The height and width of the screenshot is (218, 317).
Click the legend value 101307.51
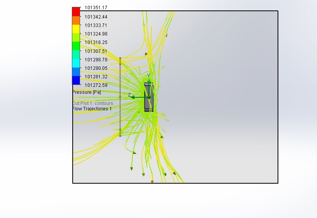click(96, 51)
